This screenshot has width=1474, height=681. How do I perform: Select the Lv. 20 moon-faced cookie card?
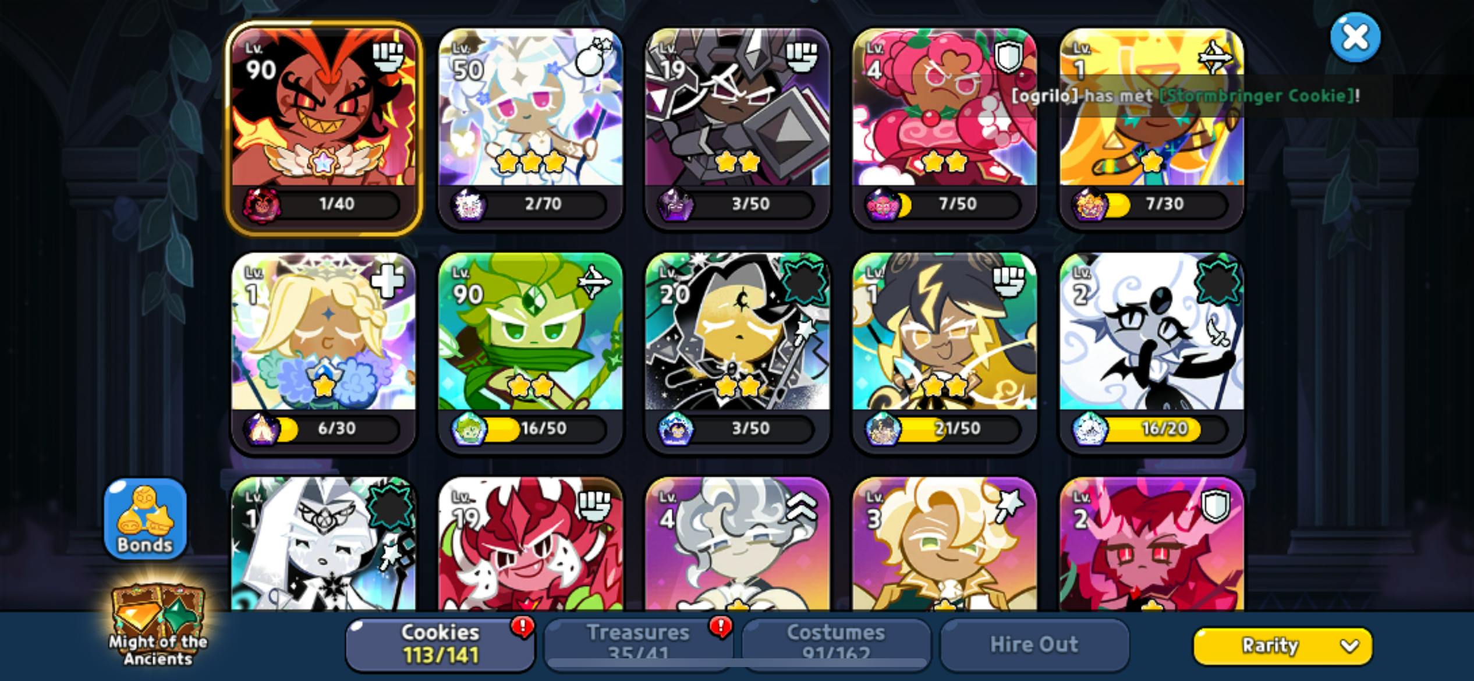coord(737,353)
